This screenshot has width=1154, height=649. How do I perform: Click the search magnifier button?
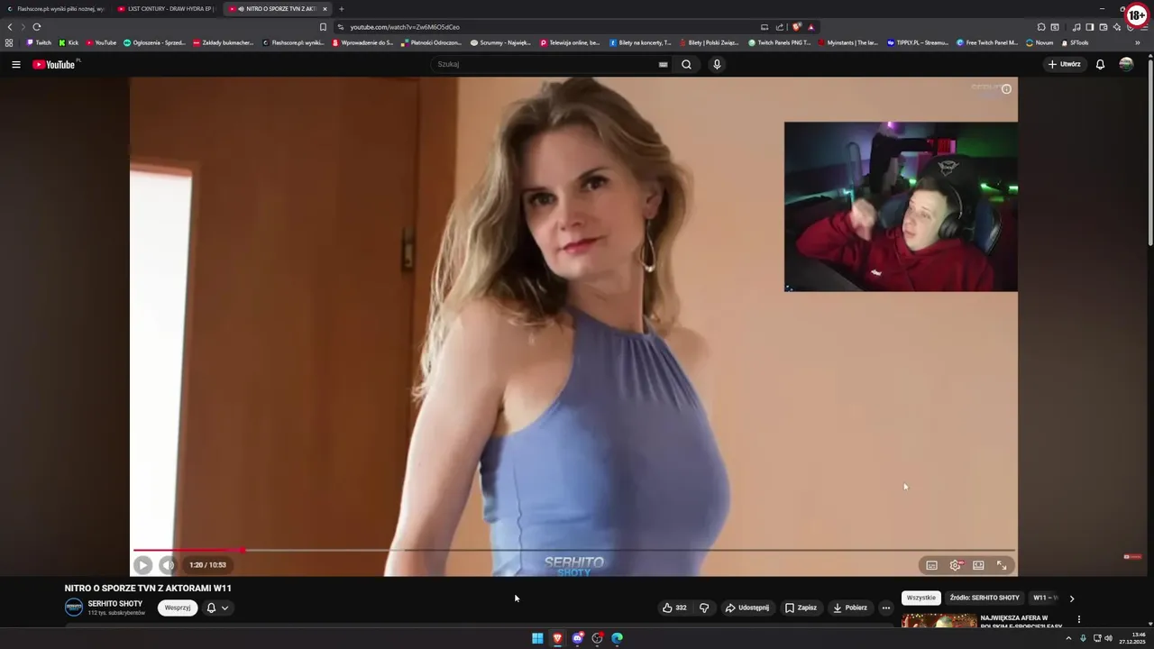coord(686,64)
